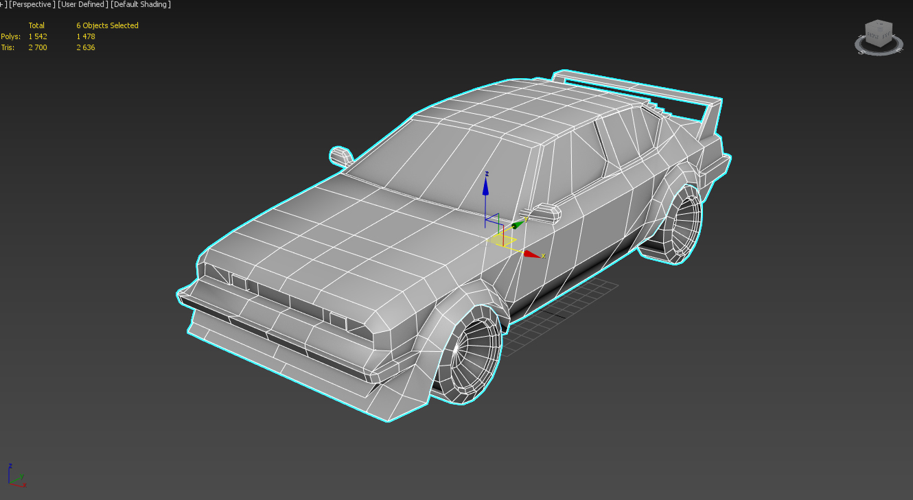
Task: Click the ViewCube Front face
Action: tap(874, 35)
